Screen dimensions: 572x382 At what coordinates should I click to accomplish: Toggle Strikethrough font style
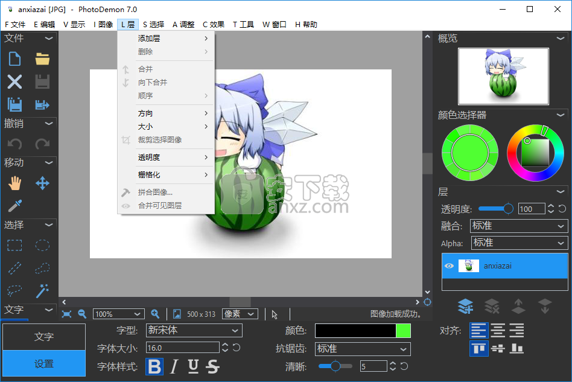(x=212, y=367)
